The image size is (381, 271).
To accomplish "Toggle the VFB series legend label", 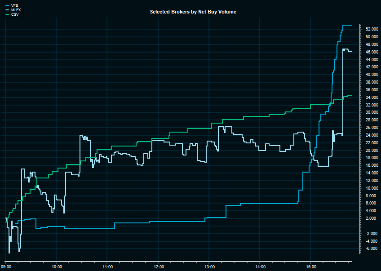I will tap(14, 5).
